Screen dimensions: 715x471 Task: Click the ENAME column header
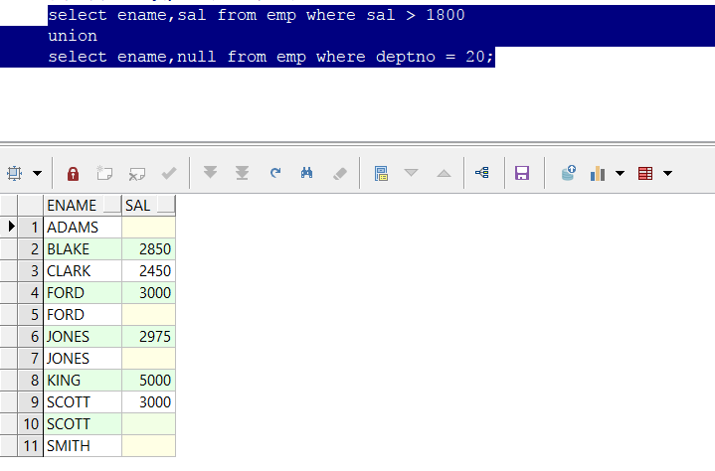click(83, 206)
